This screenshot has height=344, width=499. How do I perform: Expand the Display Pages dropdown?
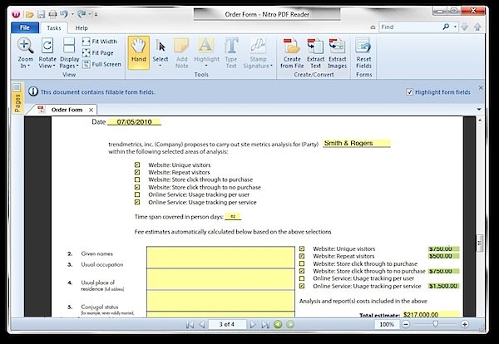click(x=69, y=64)
